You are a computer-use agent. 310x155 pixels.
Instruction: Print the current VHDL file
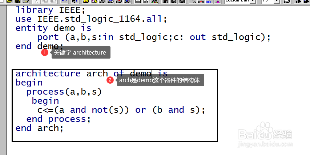(x=26, y=1)
